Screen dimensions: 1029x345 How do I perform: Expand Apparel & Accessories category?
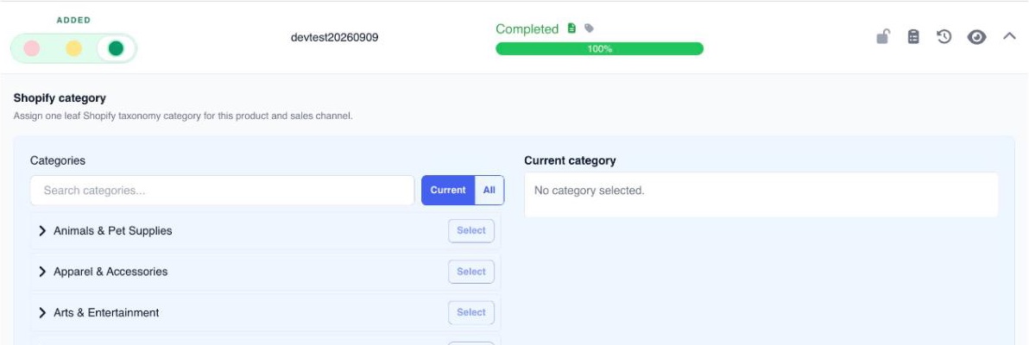coord(42,272)
